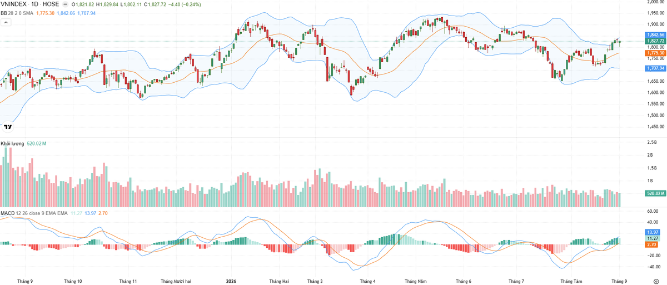Screen dimensions: 667x285
Task: Click the Tháng 11 time axis label
Action: click(x=128, y=282)
